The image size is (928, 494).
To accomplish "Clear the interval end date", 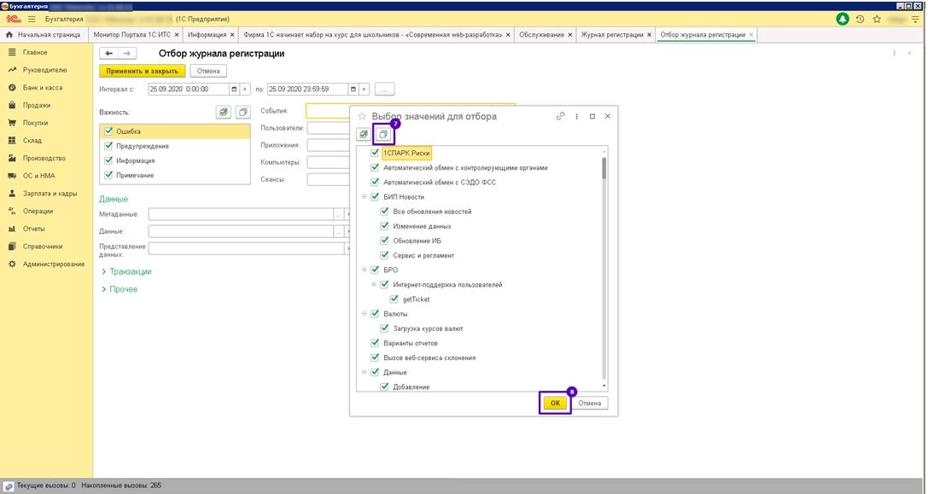I will tap(364, 90).
